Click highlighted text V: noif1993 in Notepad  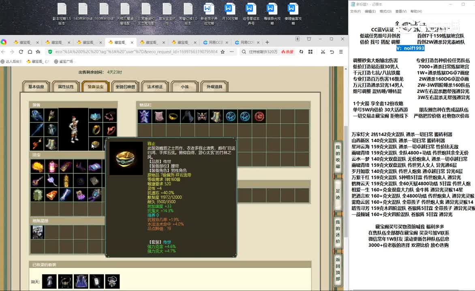(410, 48)
